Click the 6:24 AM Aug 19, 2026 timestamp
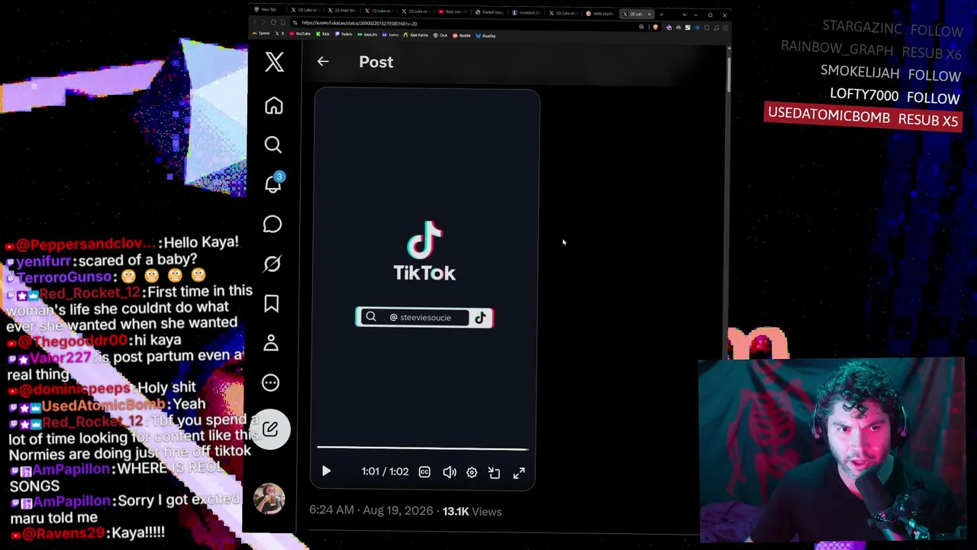This screenshot has height=550, width=977. [x=372, y=510]
